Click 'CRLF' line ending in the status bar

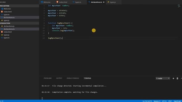coord(170,101)
